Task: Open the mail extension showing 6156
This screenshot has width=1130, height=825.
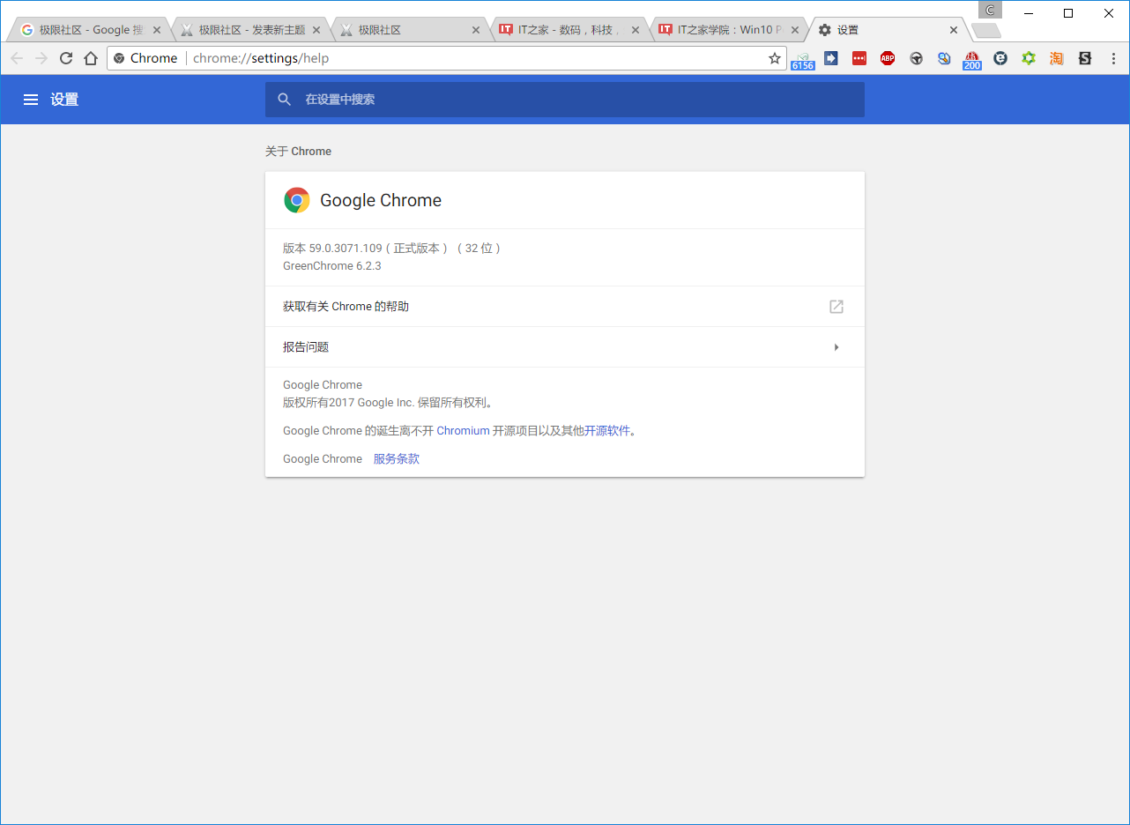Action: (x=803, y=59)
